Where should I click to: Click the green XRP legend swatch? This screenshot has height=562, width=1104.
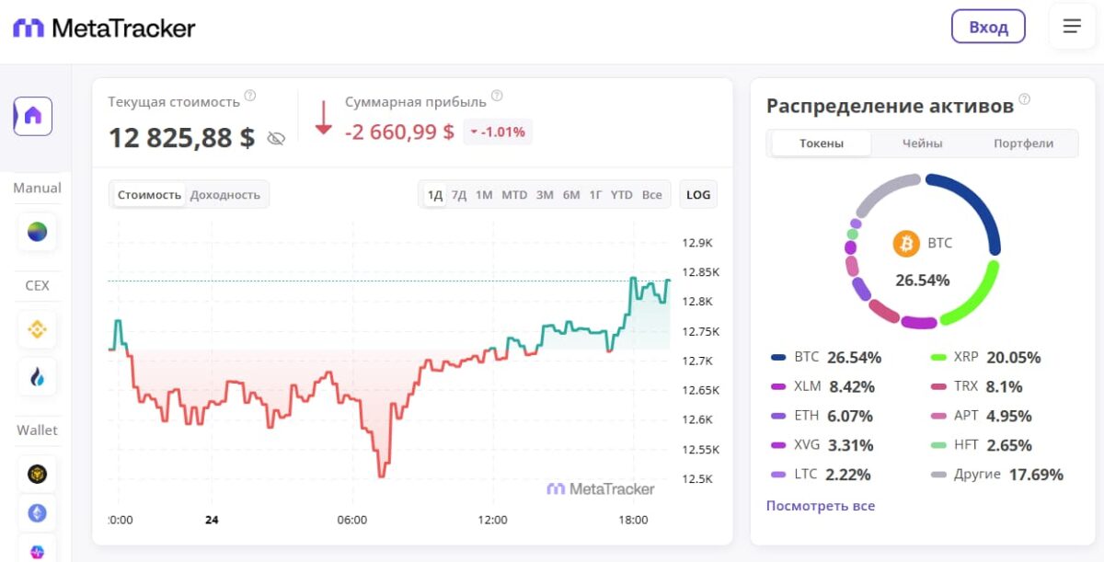[938, 357]
